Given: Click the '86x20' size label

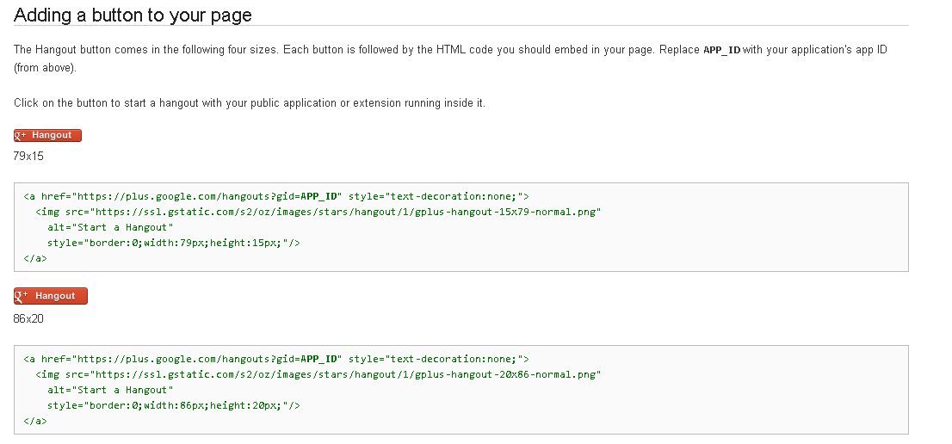Looking at the screenshot, I should [28, 318].
